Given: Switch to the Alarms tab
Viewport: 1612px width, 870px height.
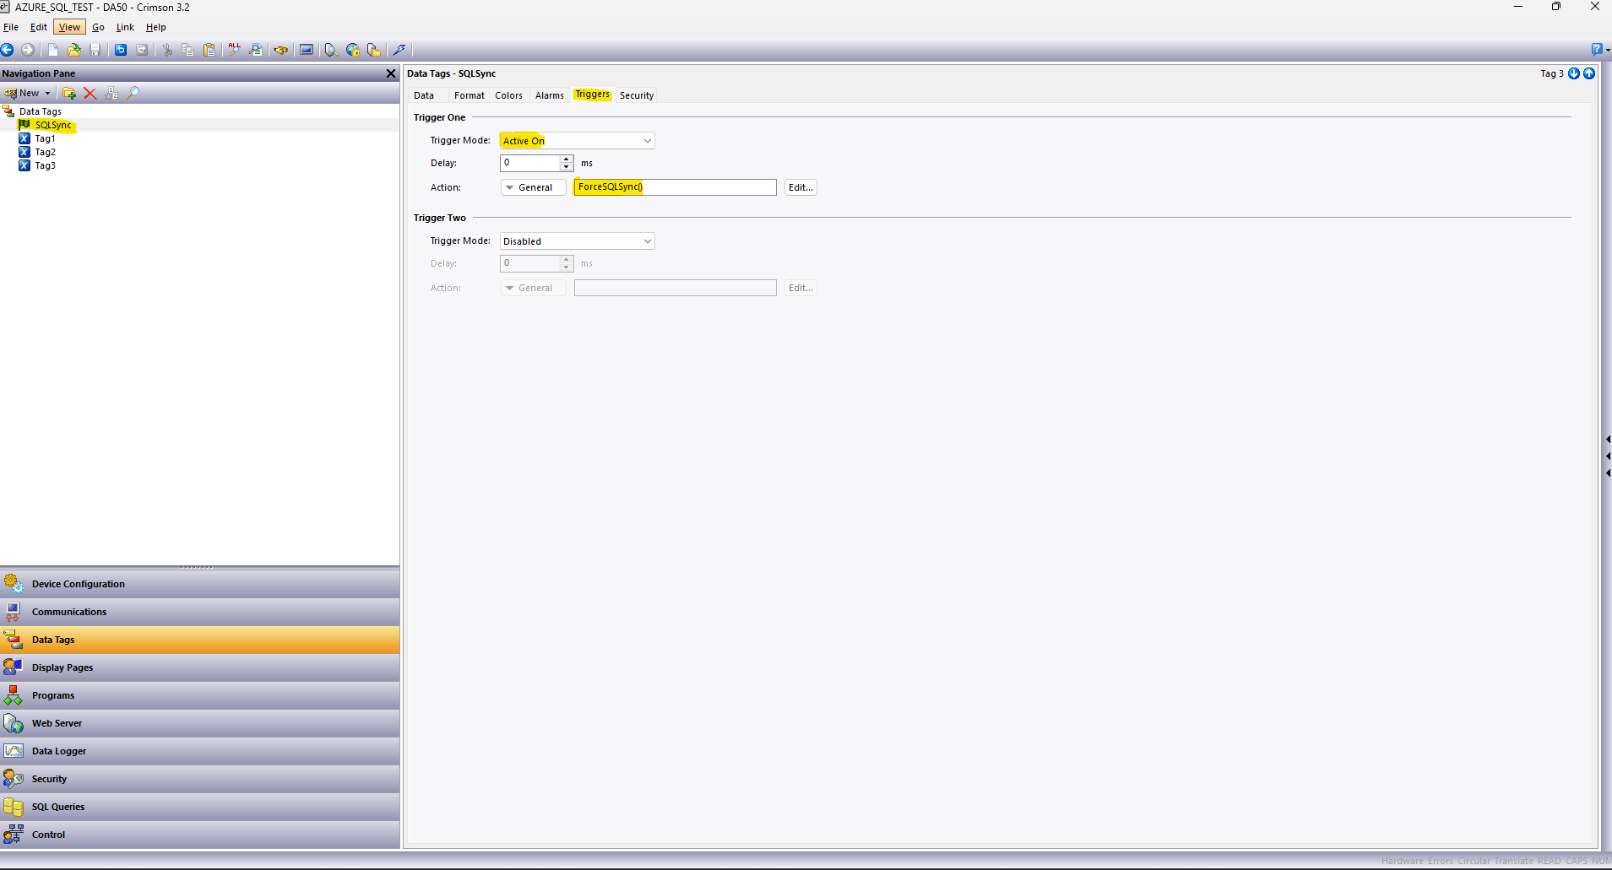Looking at the screenshot, I should [x=549, y=95].
